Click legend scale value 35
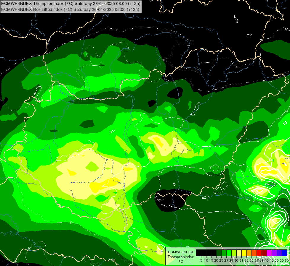This screenshot has width=290, height=266. (251, 260)
